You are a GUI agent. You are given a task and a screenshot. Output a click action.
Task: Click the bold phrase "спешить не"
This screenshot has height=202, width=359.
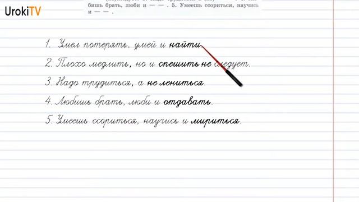[185, 64]
